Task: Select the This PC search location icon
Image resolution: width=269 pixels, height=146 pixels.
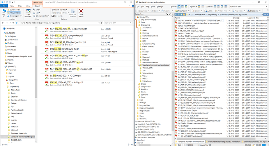Action: (4, 13)
